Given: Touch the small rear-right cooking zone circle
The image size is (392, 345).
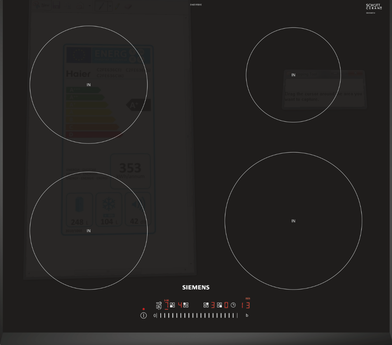Looking at the screenshot, I should point(293,75).
